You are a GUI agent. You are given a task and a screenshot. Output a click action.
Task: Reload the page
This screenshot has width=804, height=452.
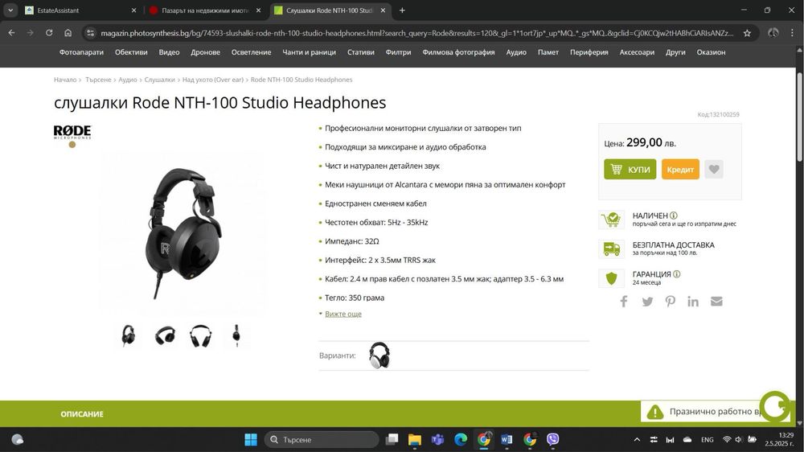[x=49, y=33]
